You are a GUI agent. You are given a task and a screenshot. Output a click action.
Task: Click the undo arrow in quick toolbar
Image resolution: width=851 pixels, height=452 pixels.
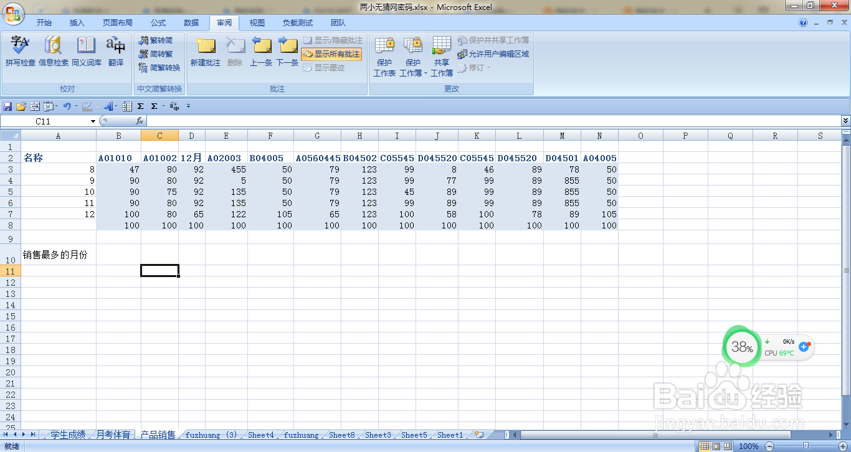click(x=67, y=106)
